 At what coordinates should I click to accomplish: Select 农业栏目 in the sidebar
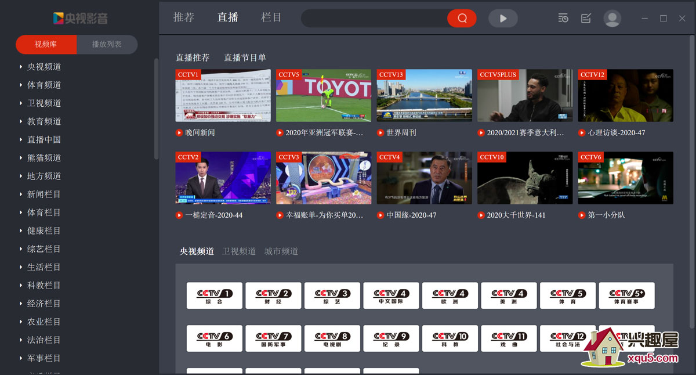(44, 322)
